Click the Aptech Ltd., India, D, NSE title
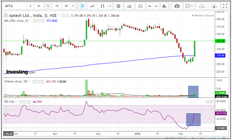This screenshot has width=232, height=140. pos(33,15)
